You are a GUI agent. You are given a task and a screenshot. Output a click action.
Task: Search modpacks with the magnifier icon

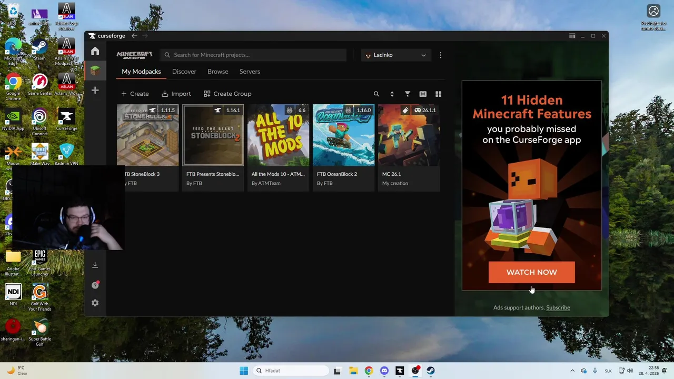point(376,94)
